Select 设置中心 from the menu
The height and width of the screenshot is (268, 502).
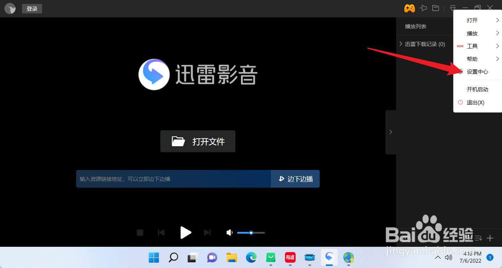pos(478,72)
